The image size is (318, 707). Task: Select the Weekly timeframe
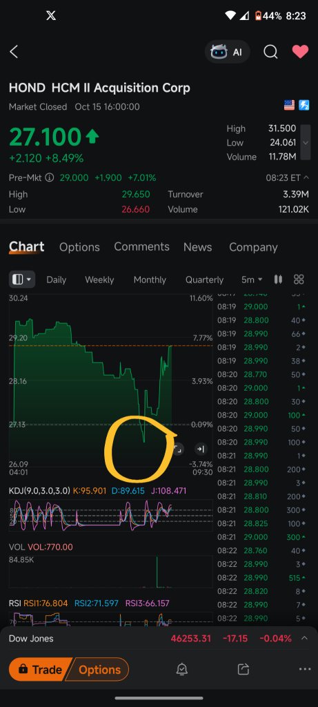click(99, 280)
